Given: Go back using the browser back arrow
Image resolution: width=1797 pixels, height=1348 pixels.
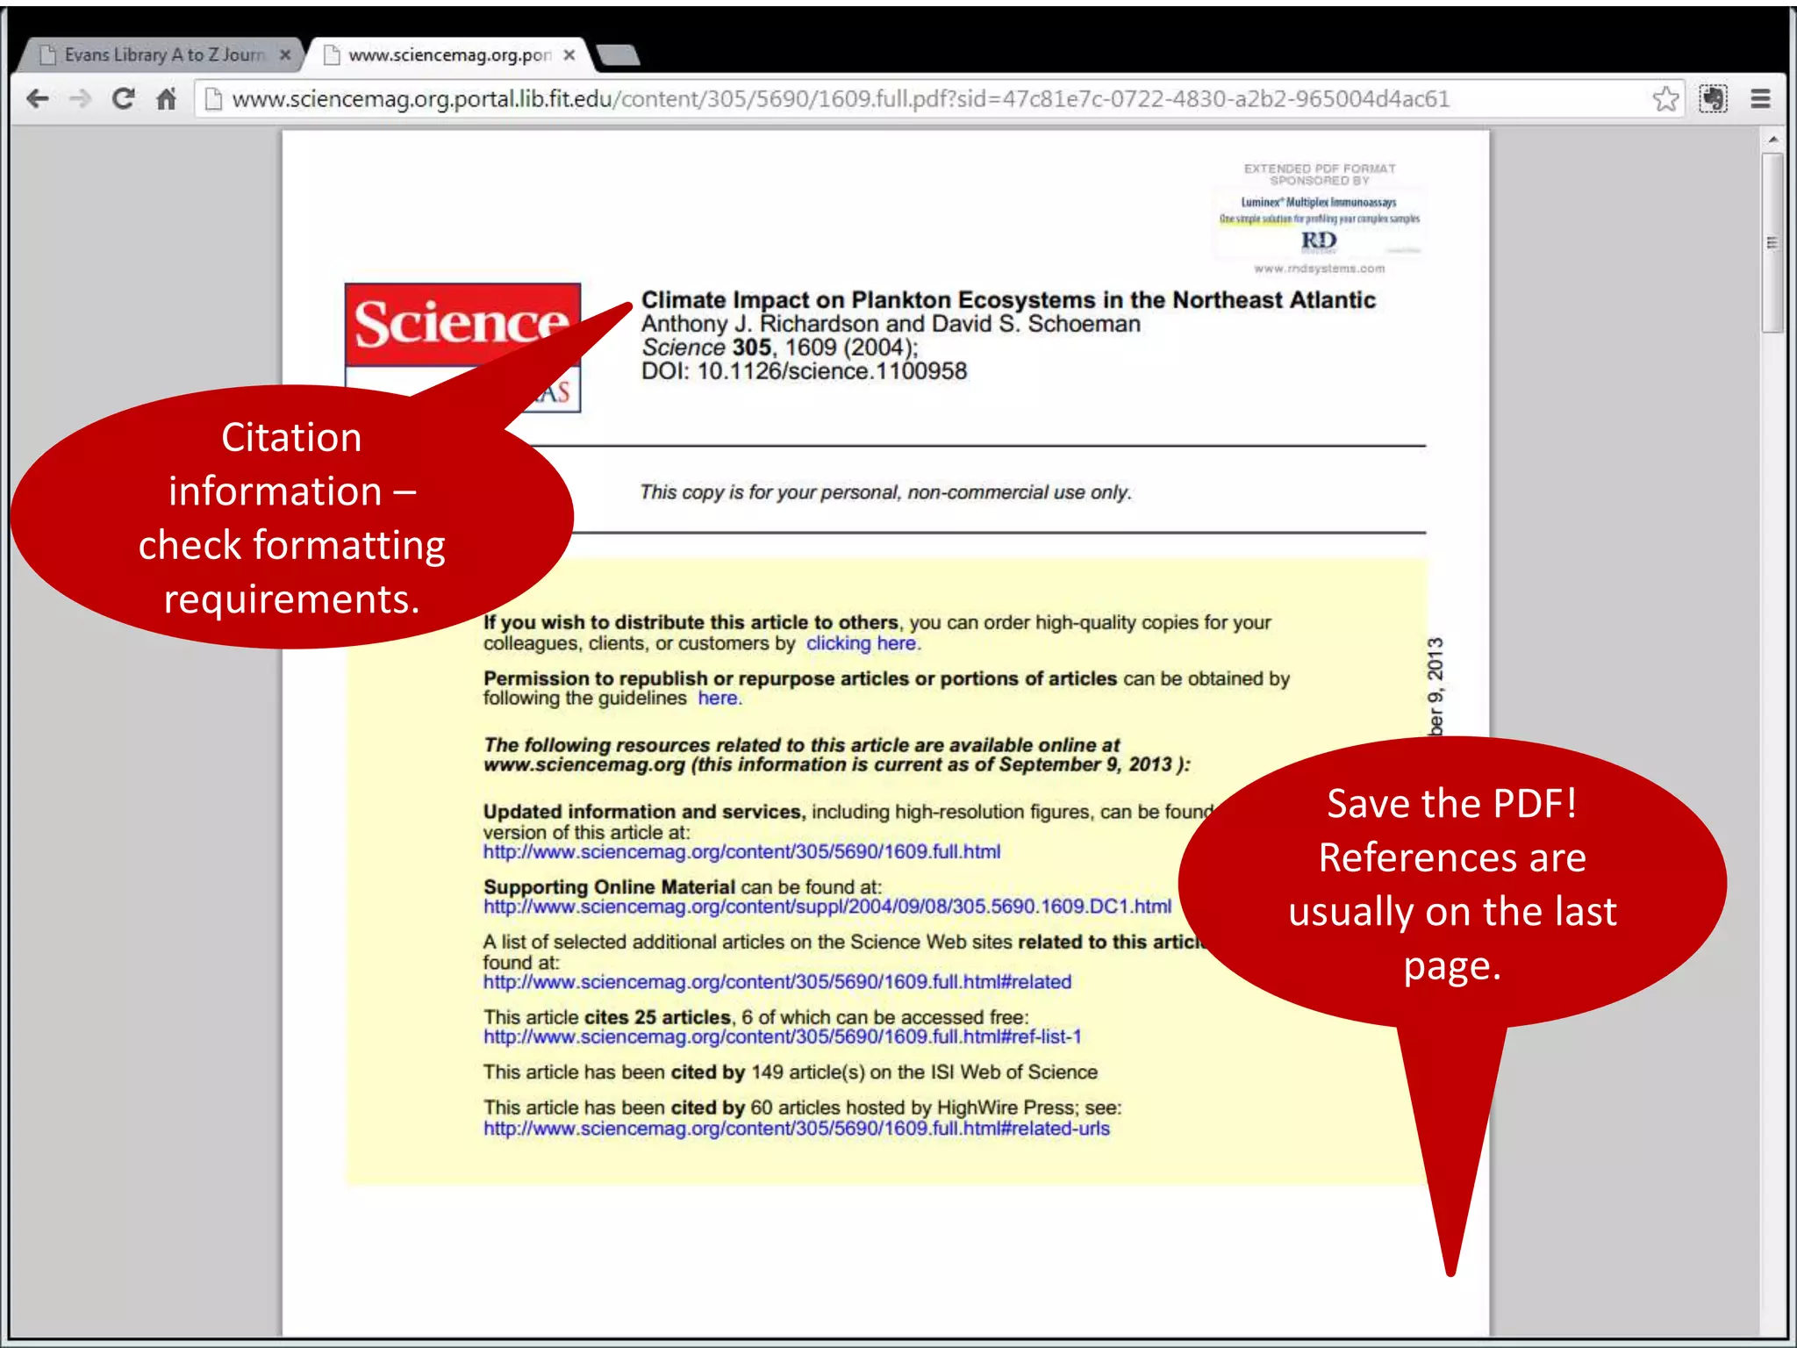Looking at the screenshot, I should (x=38, y=98).
